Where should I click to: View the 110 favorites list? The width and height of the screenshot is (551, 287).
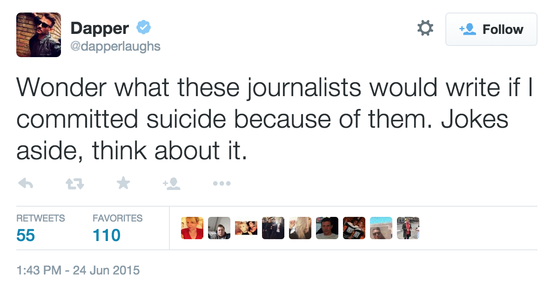pyautogui.click(x=117, y=228)
